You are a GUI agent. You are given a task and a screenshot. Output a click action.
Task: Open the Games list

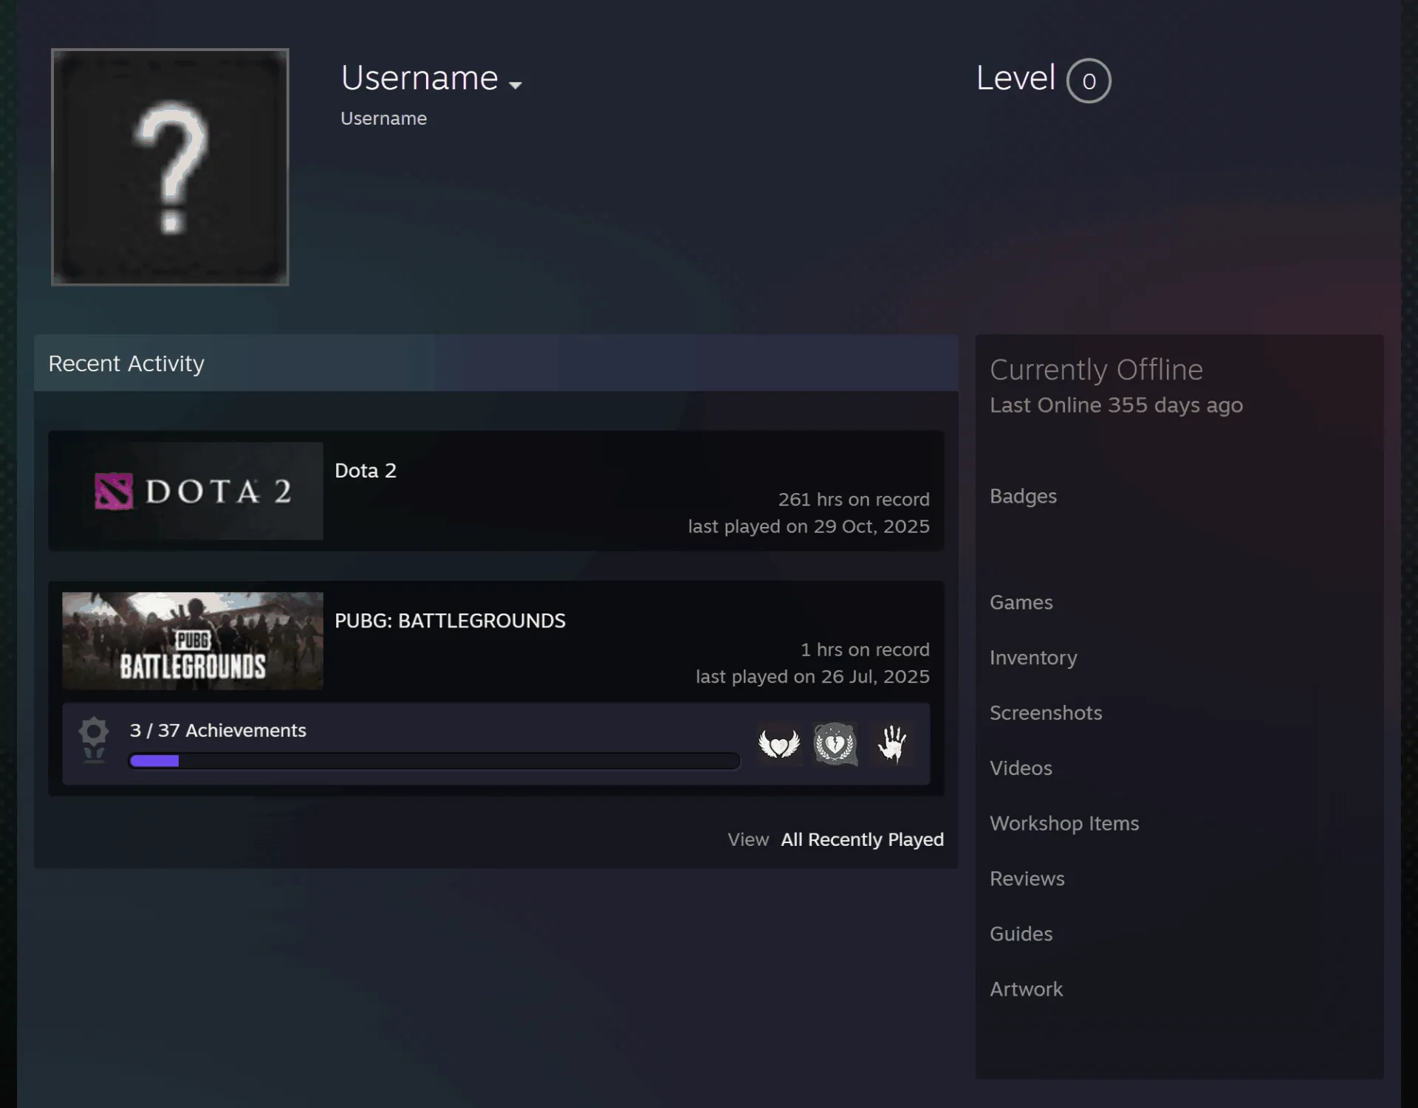pyautogui.click(x=1021, y=602)
